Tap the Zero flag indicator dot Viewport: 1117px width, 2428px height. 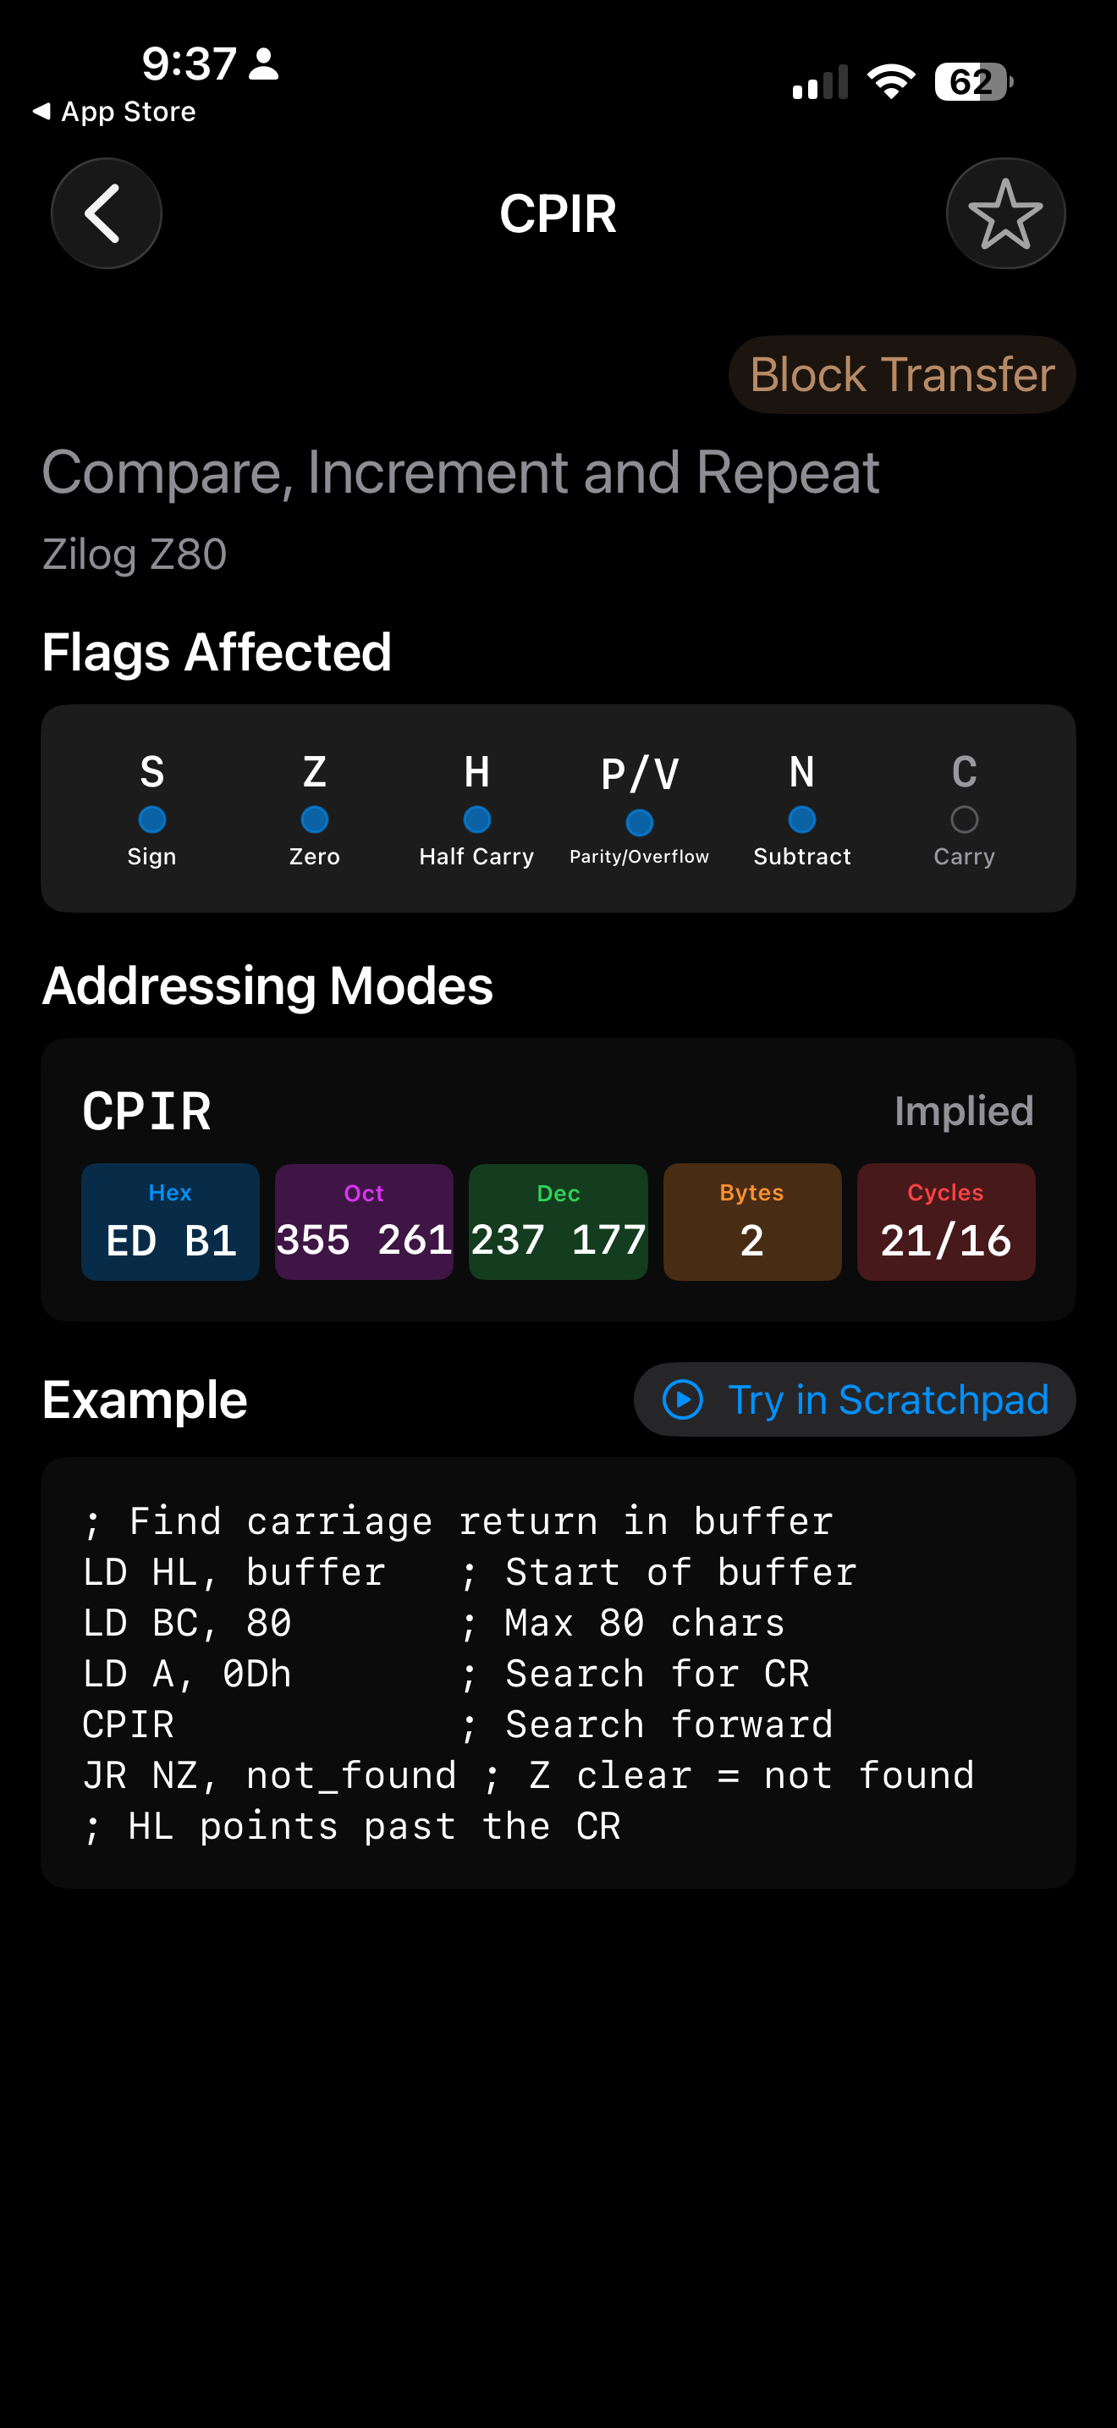315,820
